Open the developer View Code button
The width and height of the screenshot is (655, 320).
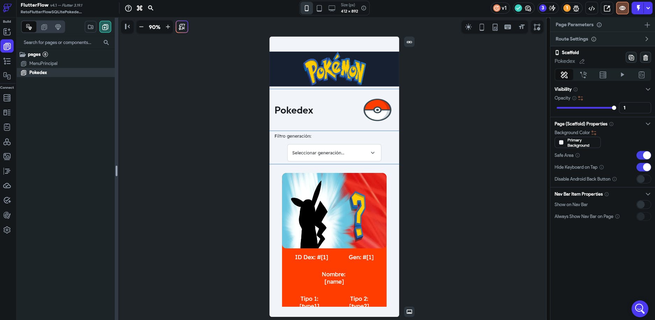click(x=592, y=8)
